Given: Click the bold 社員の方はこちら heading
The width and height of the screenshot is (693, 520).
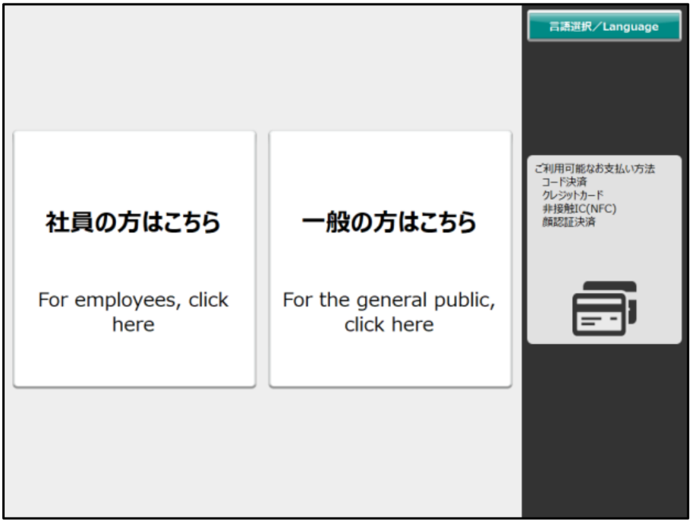Looking at the screenshot, I should click(133, 222).
